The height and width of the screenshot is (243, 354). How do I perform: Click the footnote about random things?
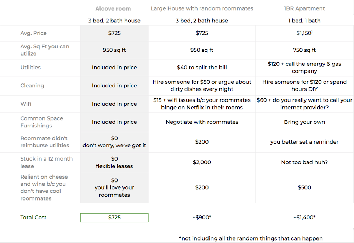[251, 239]
